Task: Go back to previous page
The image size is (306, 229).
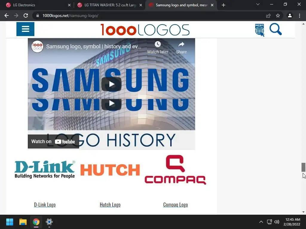Action: 7,16
